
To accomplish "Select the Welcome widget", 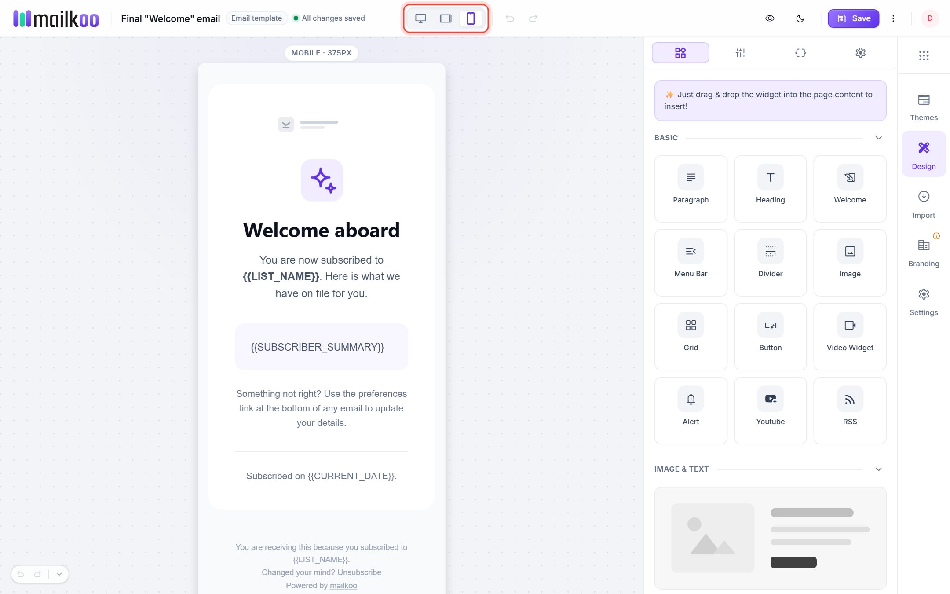I will point(850,188).
